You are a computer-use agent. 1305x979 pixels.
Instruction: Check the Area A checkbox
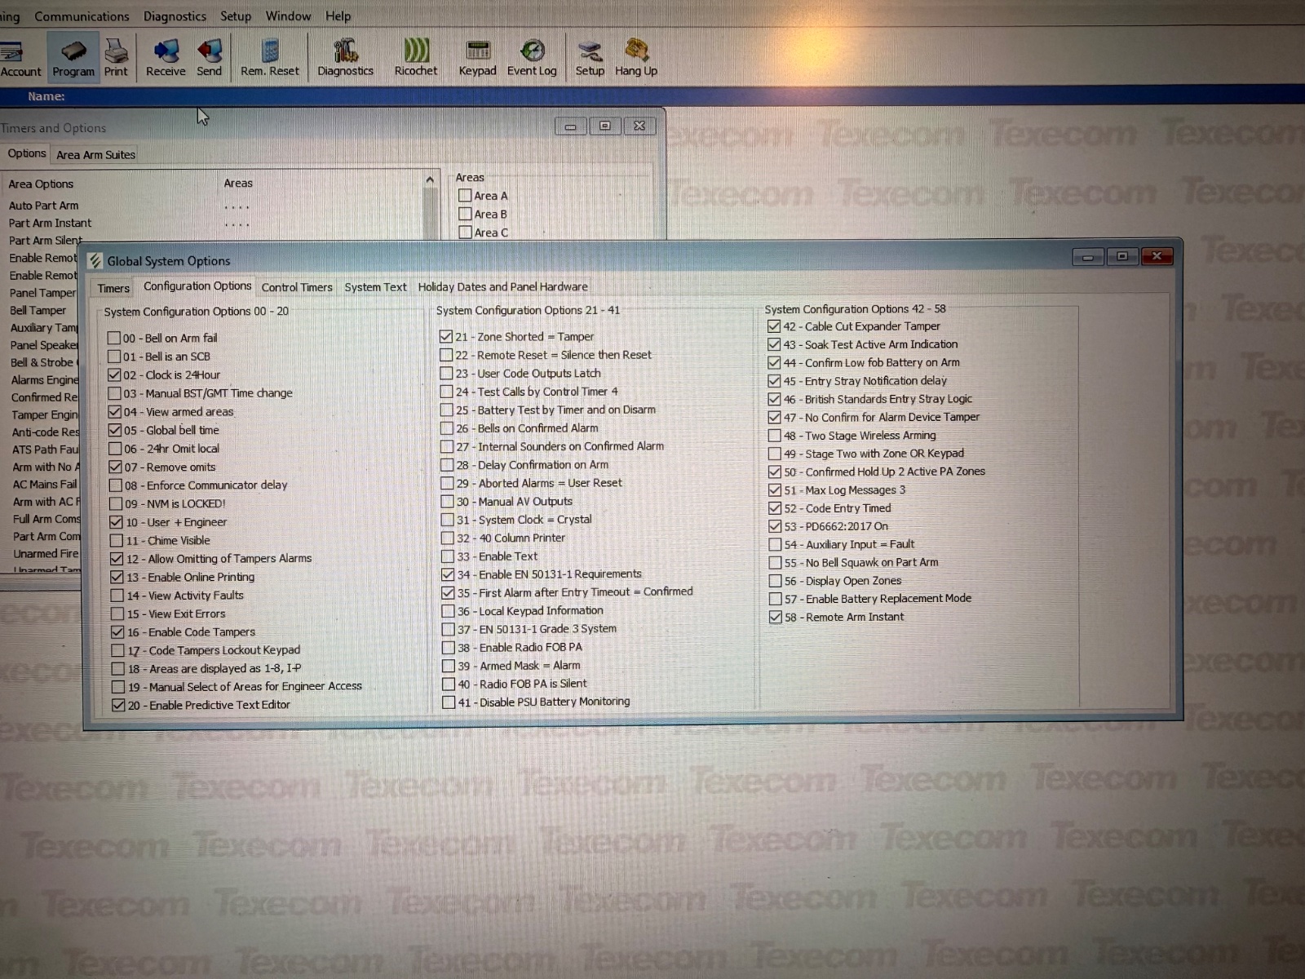(x=465, y=196)
